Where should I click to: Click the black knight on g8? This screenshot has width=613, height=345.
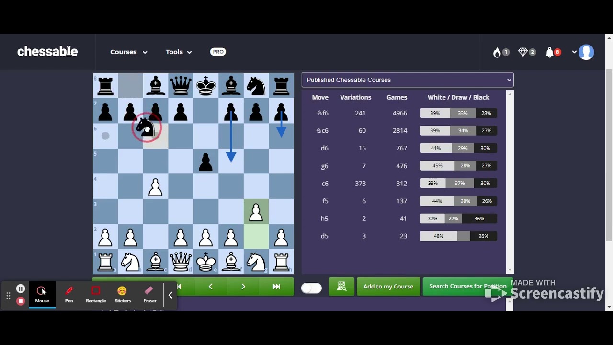coord(256,86)
